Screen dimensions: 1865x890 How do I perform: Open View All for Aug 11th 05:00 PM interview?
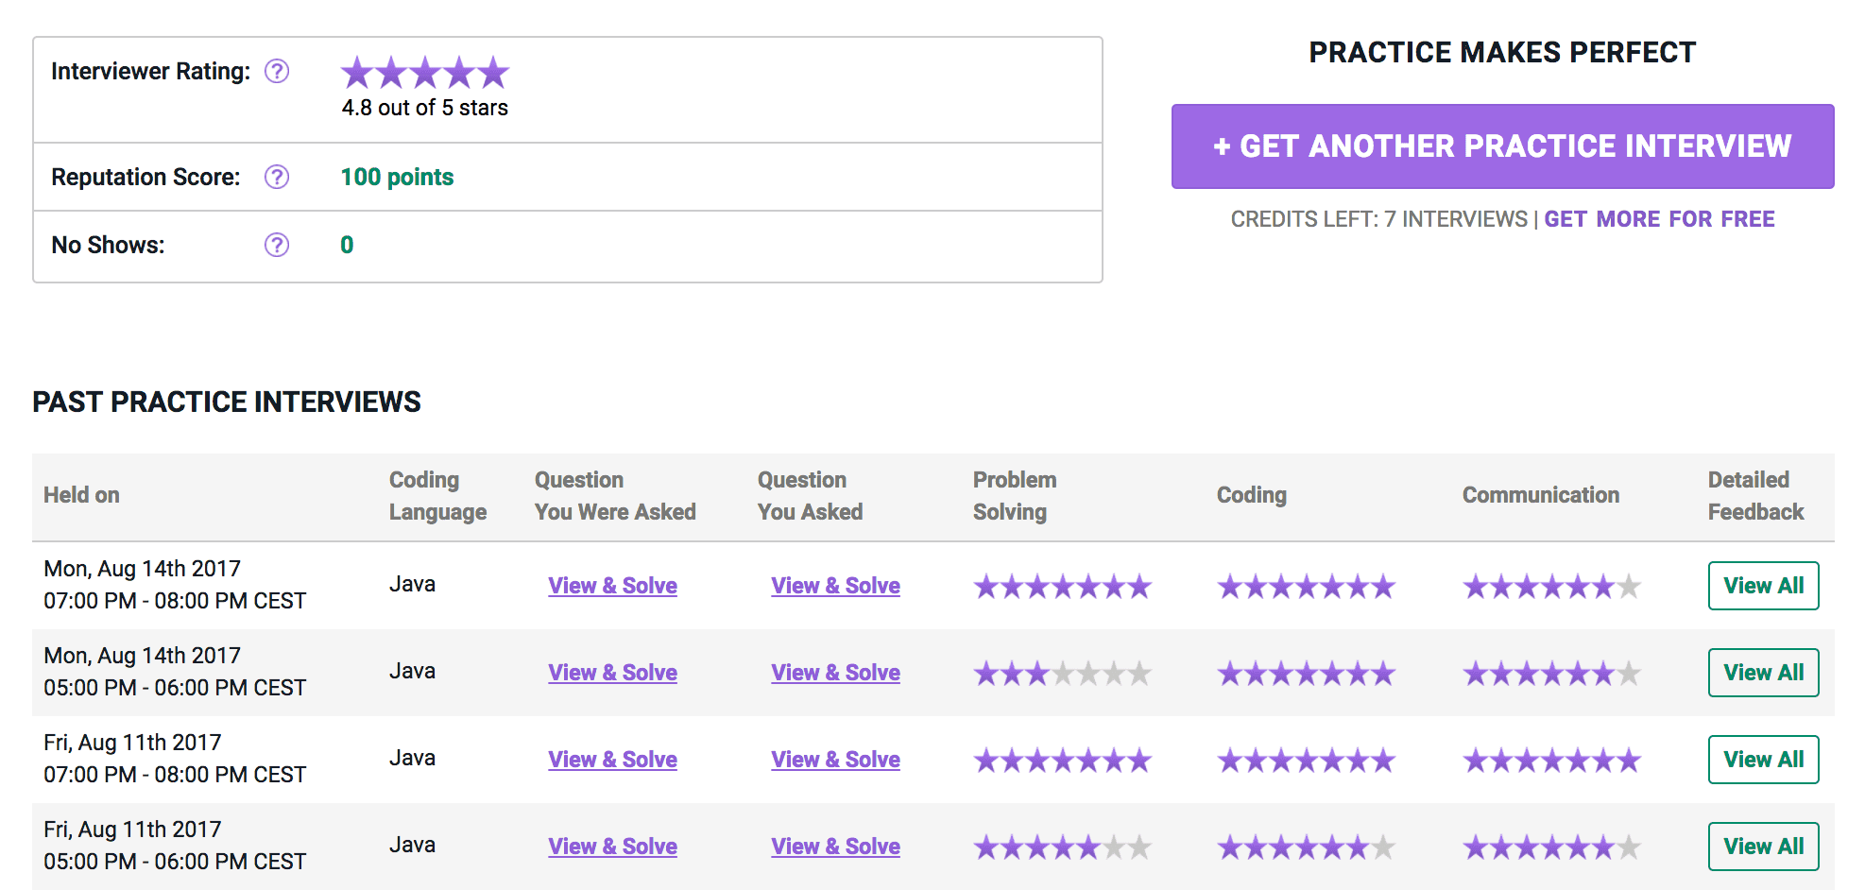pyautogui.click(x=1763, y=847)
